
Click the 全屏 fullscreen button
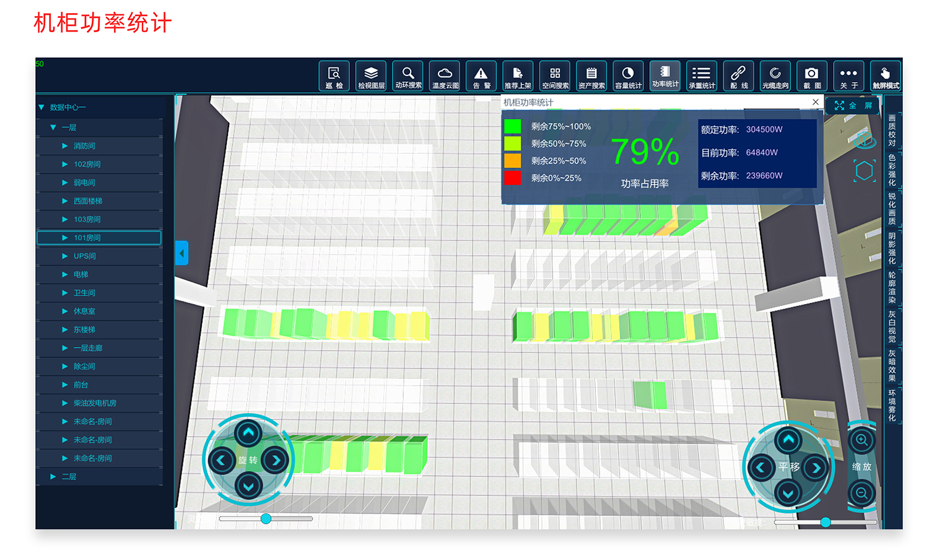pos(853,106)
